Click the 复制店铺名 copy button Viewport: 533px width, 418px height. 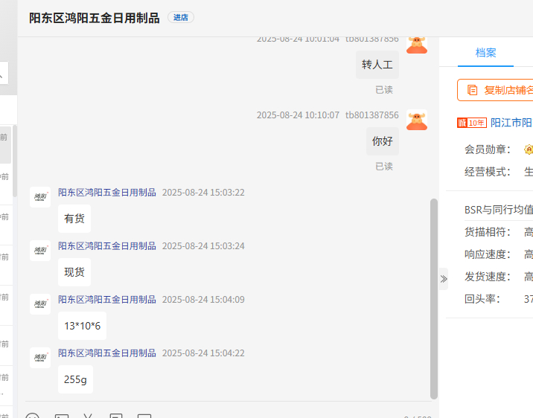[x=497, y=90]
